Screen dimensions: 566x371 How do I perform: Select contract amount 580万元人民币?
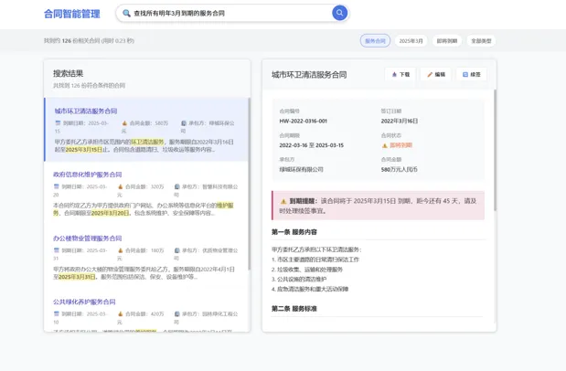pyautogui.click(x=400, y=170)
